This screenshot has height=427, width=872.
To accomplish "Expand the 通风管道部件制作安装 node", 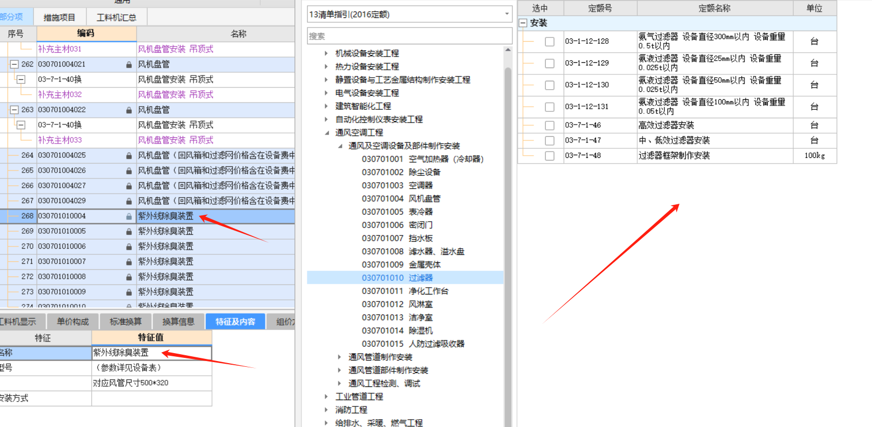I will pos(339,371).
